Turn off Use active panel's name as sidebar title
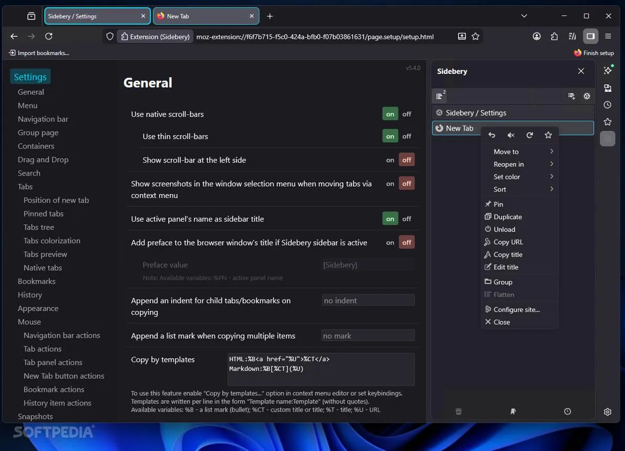 tap(407, 219)
